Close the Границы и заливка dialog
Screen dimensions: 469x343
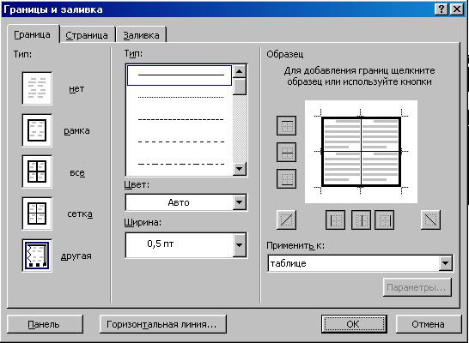(457, 9)
